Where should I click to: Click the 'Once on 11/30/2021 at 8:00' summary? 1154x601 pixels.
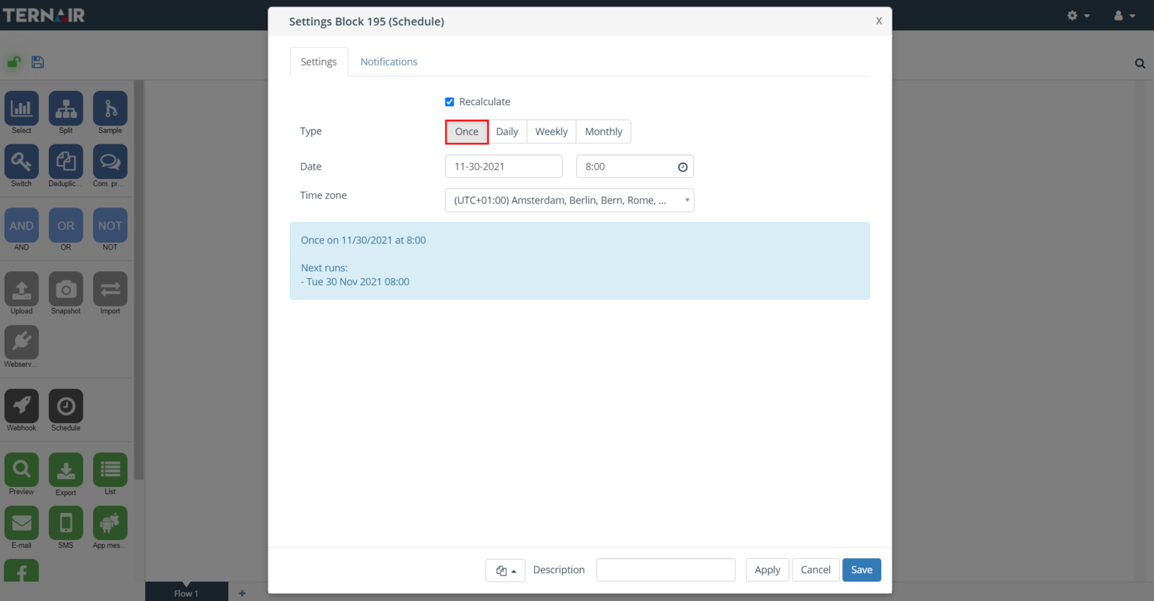[364, 240]
